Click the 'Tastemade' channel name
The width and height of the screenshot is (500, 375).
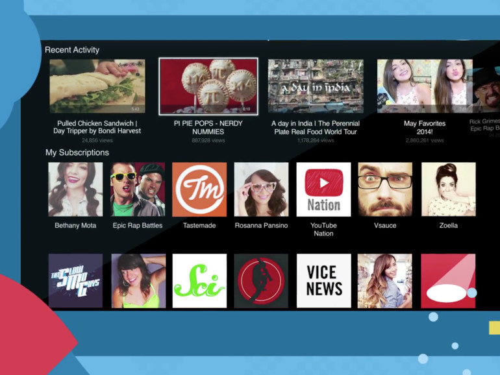point(199,226)
